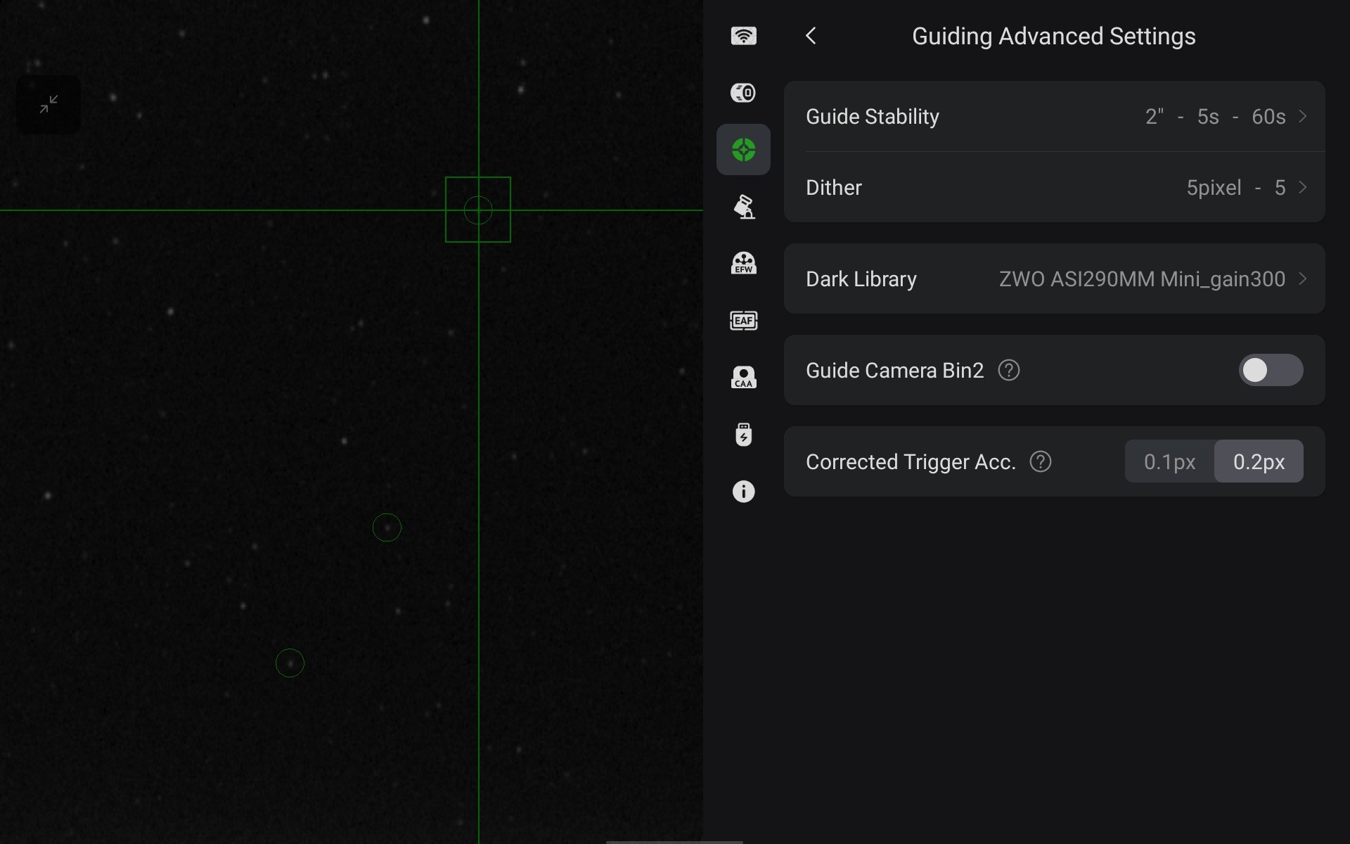
Task: Show help for Corrected Trigger Acc.
Action: pyautogui.click(x=1041, y=461)
